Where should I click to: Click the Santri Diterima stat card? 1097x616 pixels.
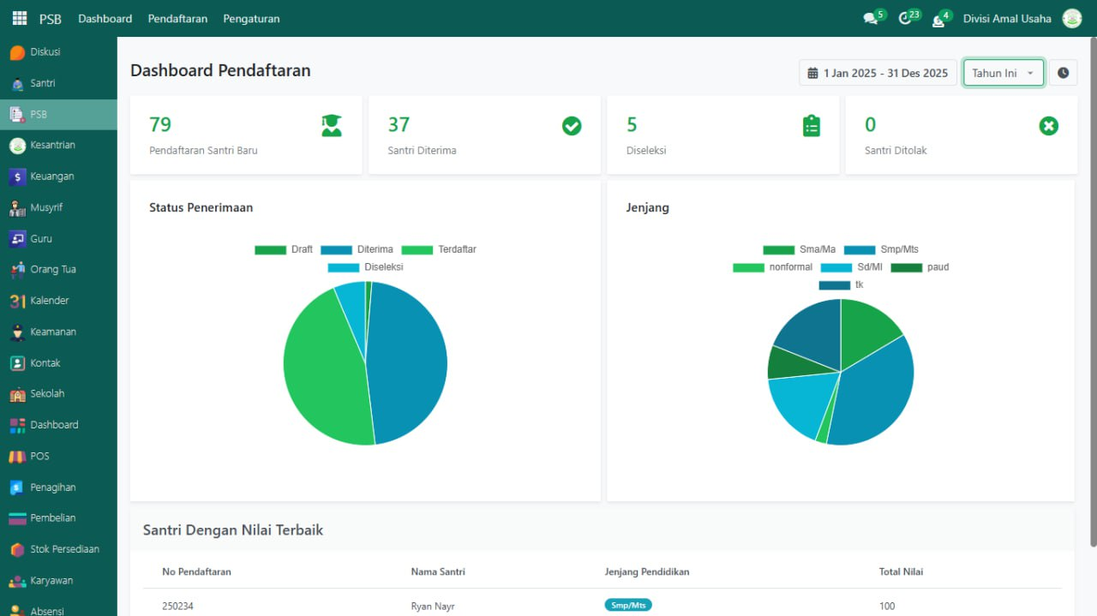coord(484,135)
